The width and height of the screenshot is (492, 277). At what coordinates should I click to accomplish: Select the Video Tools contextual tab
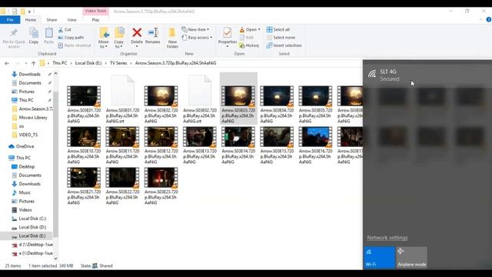pyautogui.click(x=95, y=11)
